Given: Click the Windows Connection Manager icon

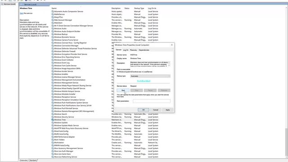Looking at the screenshot, I should pos(53,45).
